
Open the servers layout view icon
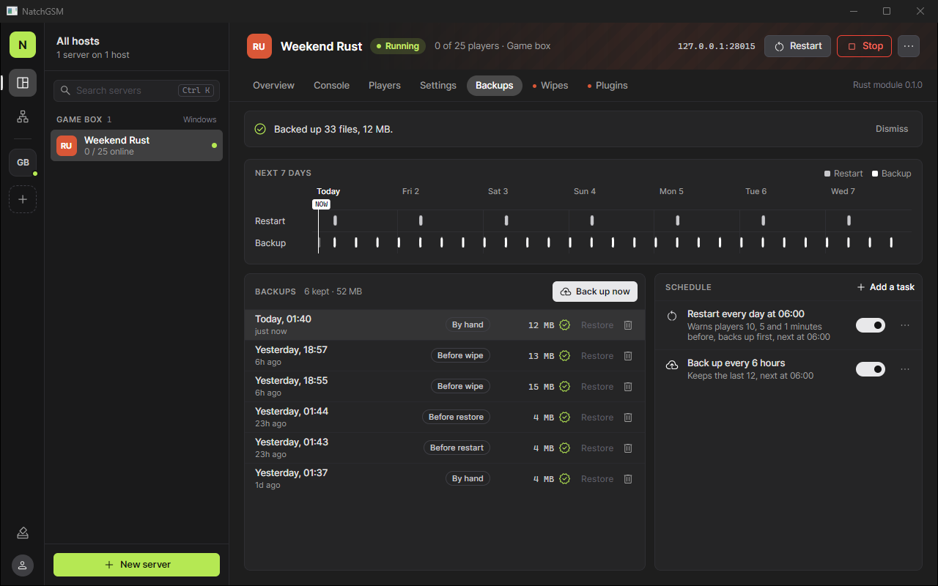click(x=23, y=83)
